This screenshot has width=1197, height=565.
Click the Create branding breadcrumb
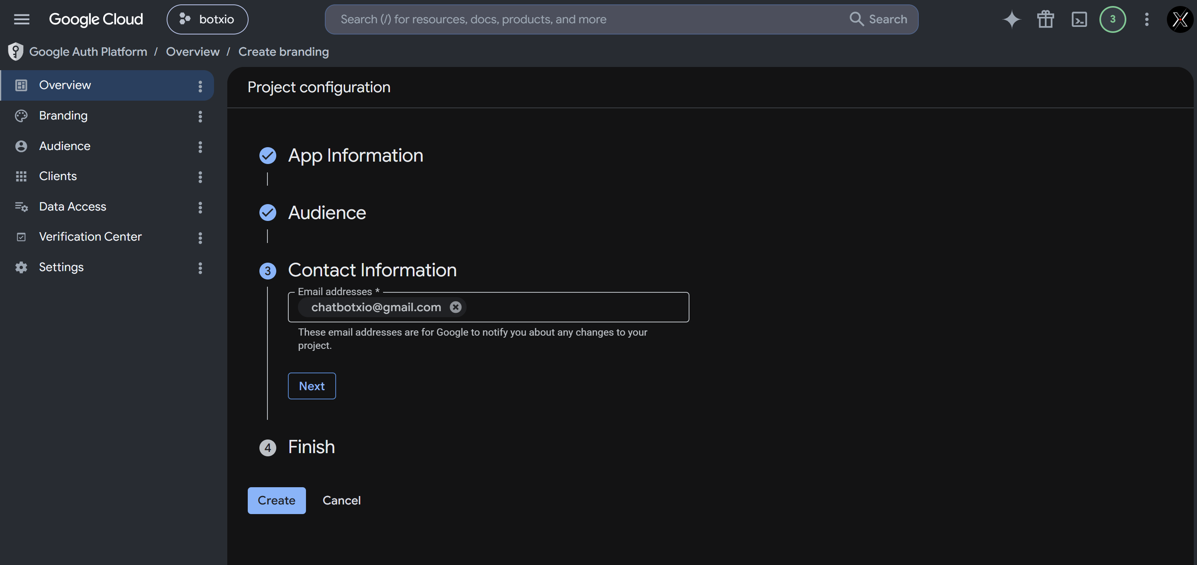pyautogui.click(x=283, y=51)
